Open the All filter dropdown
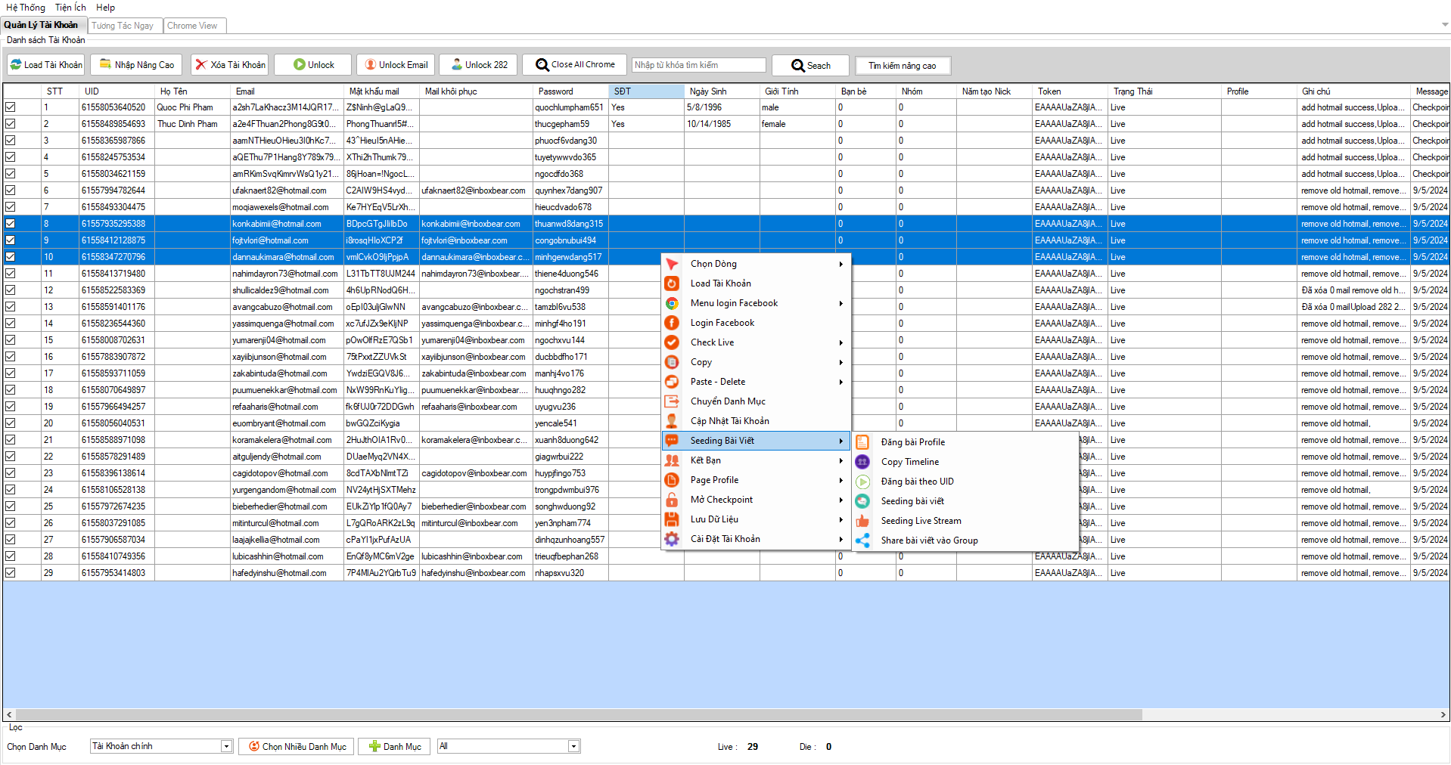The image size is (1451, 765). pyautogui.click(x=573, y=747)
